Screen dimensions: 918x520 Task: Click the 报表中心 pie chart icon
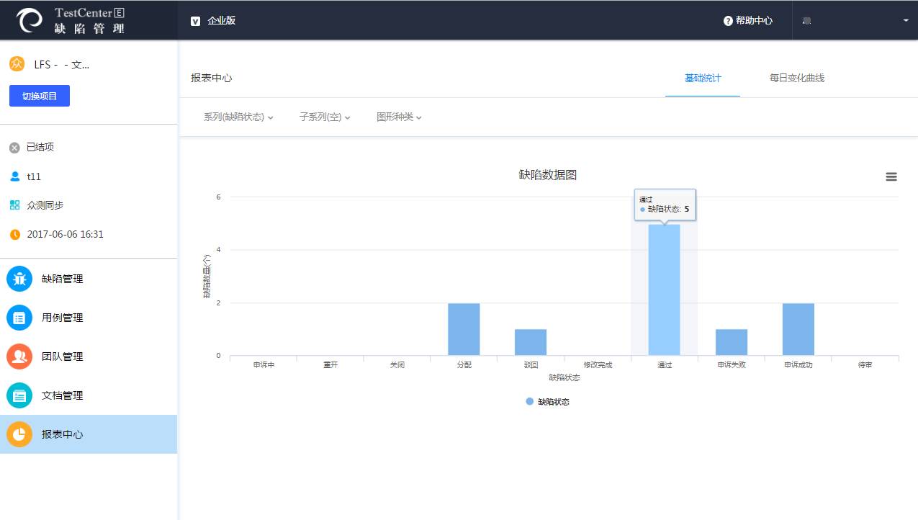[19, 434]
